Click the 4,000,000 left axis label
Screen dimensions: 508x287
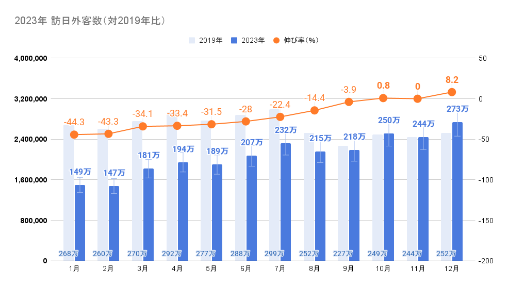point(31,58)
